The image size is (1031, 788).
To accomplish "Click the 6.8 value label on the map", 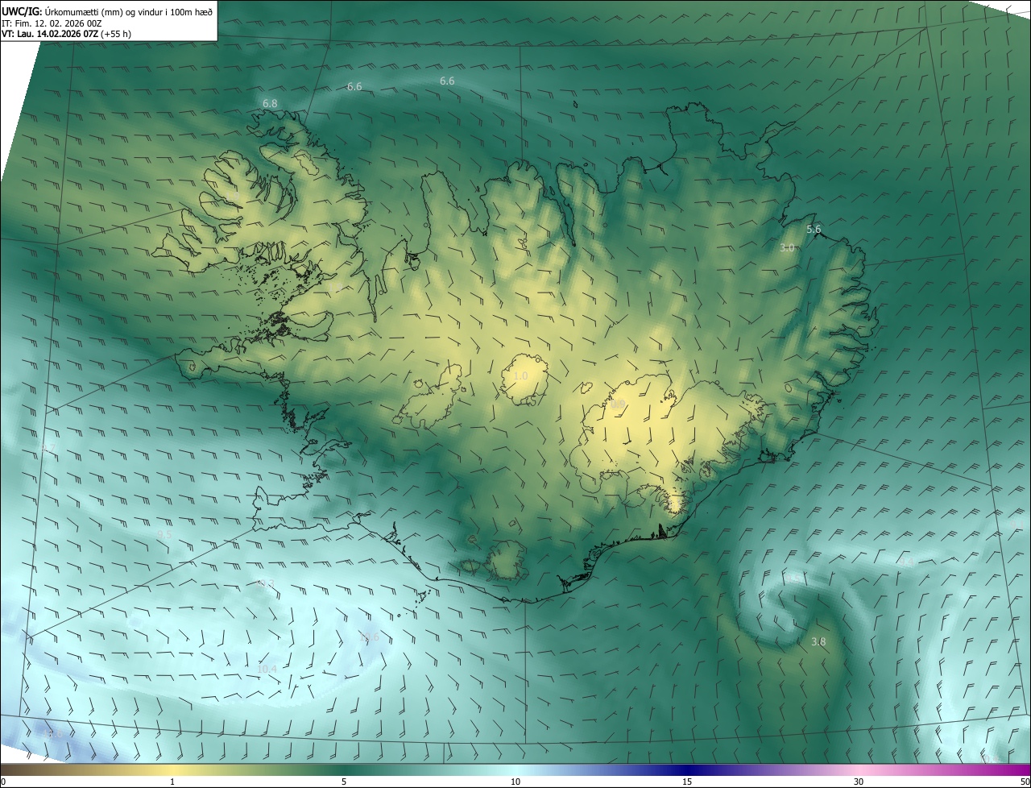I will pos(270,104).
